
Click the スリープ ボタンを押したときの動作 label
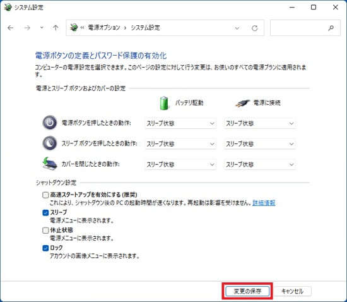click(99, 143)
